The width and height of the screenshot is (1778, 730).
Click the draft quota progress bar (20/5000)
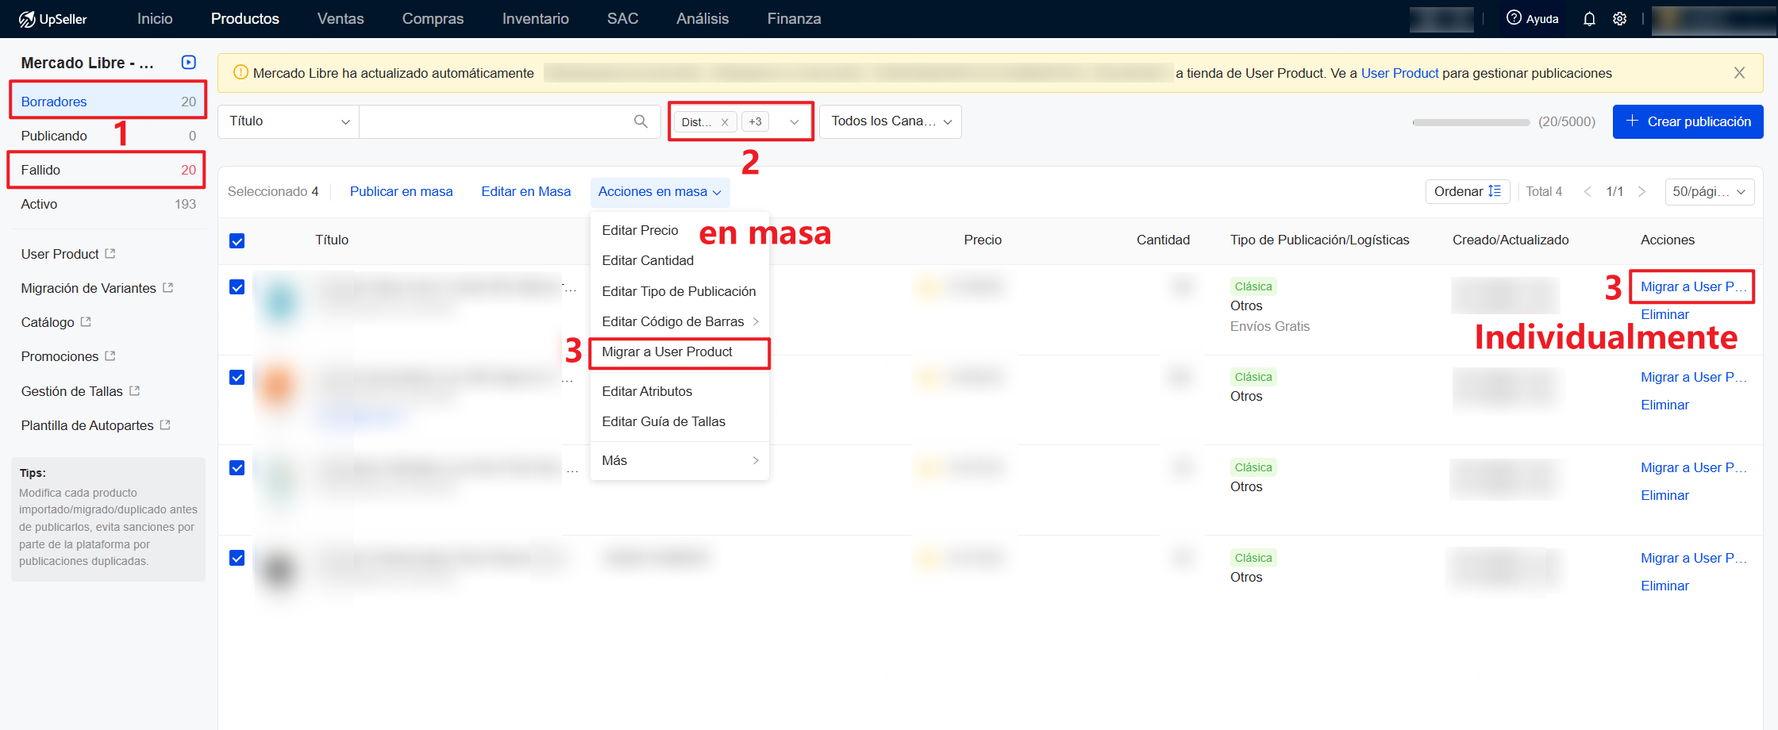(x=1471, y=122)
